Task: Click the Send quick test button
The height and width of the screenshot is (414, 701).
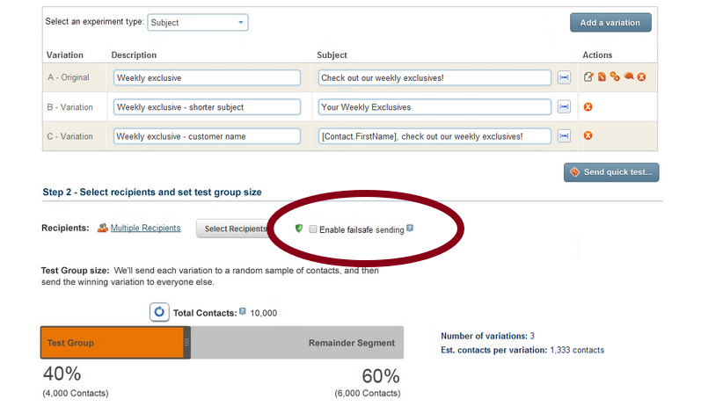Action: click(x=611, y=172)
